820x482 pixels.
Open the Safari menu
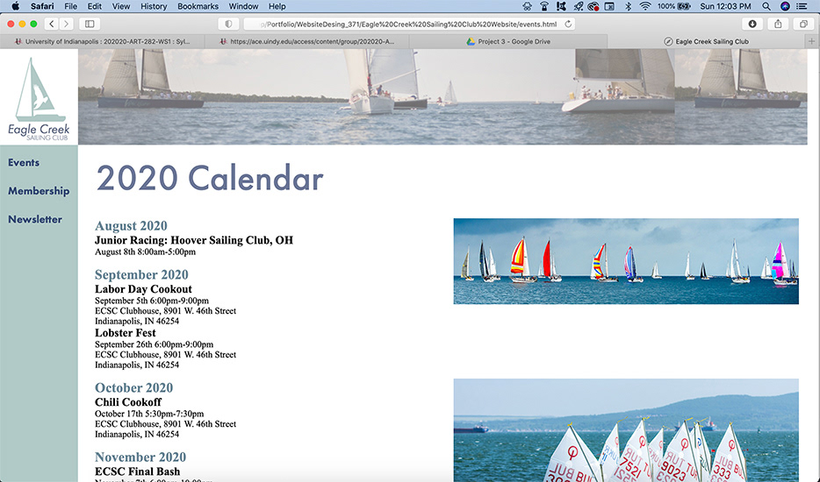tap(42, 6)
